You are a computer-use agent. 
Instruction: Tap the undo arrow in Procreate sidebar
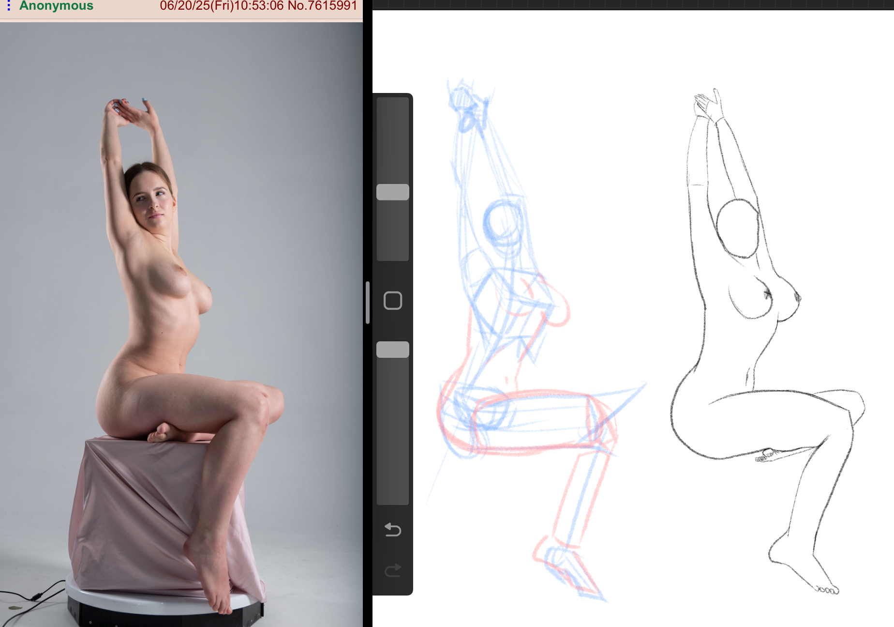pyautogui.click(x=393, y=530)
